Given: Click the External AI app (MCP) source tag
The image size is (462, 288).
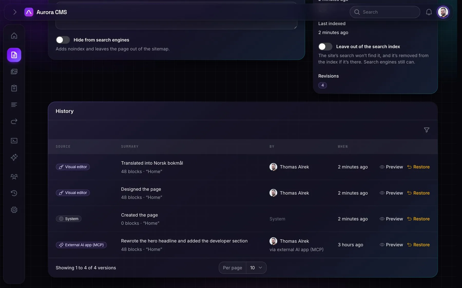Looking at the screenshot, I should point(81,245).
